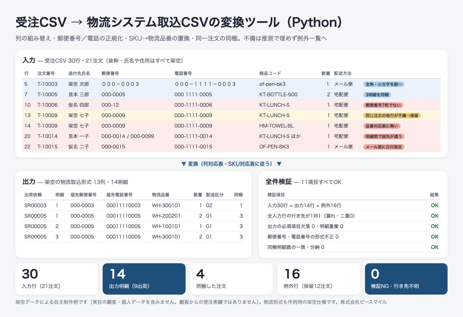Click the 結果 column header

434,195
